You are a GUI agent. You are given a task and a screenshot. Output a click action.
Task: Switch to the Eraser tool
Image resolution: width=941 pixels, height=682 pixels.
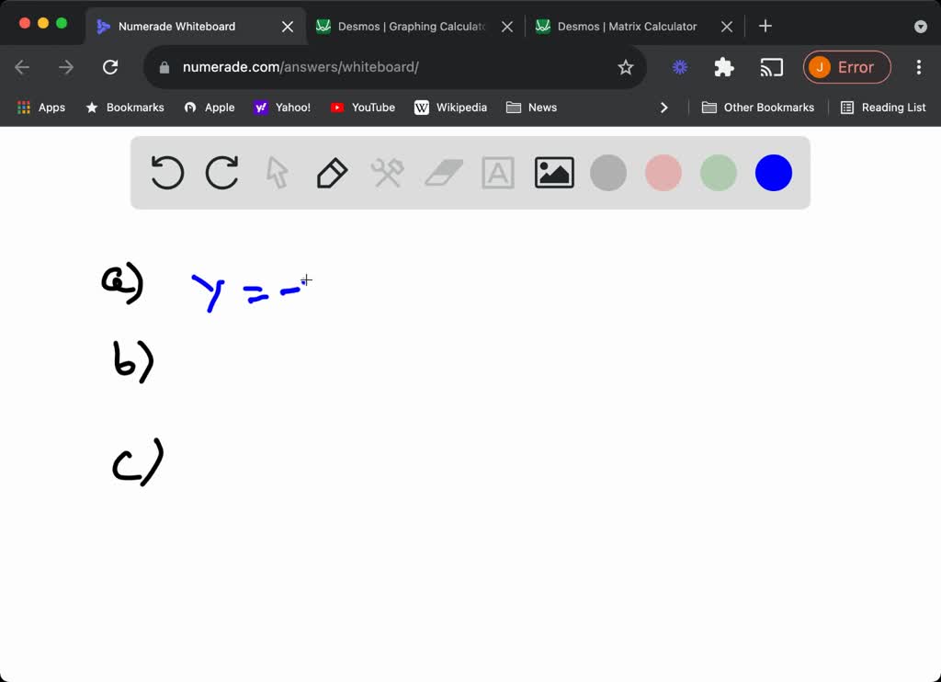(443, 172)
